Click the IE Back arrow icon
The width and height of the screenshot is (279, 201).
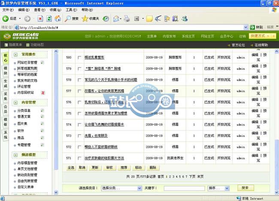pos(5,18)
